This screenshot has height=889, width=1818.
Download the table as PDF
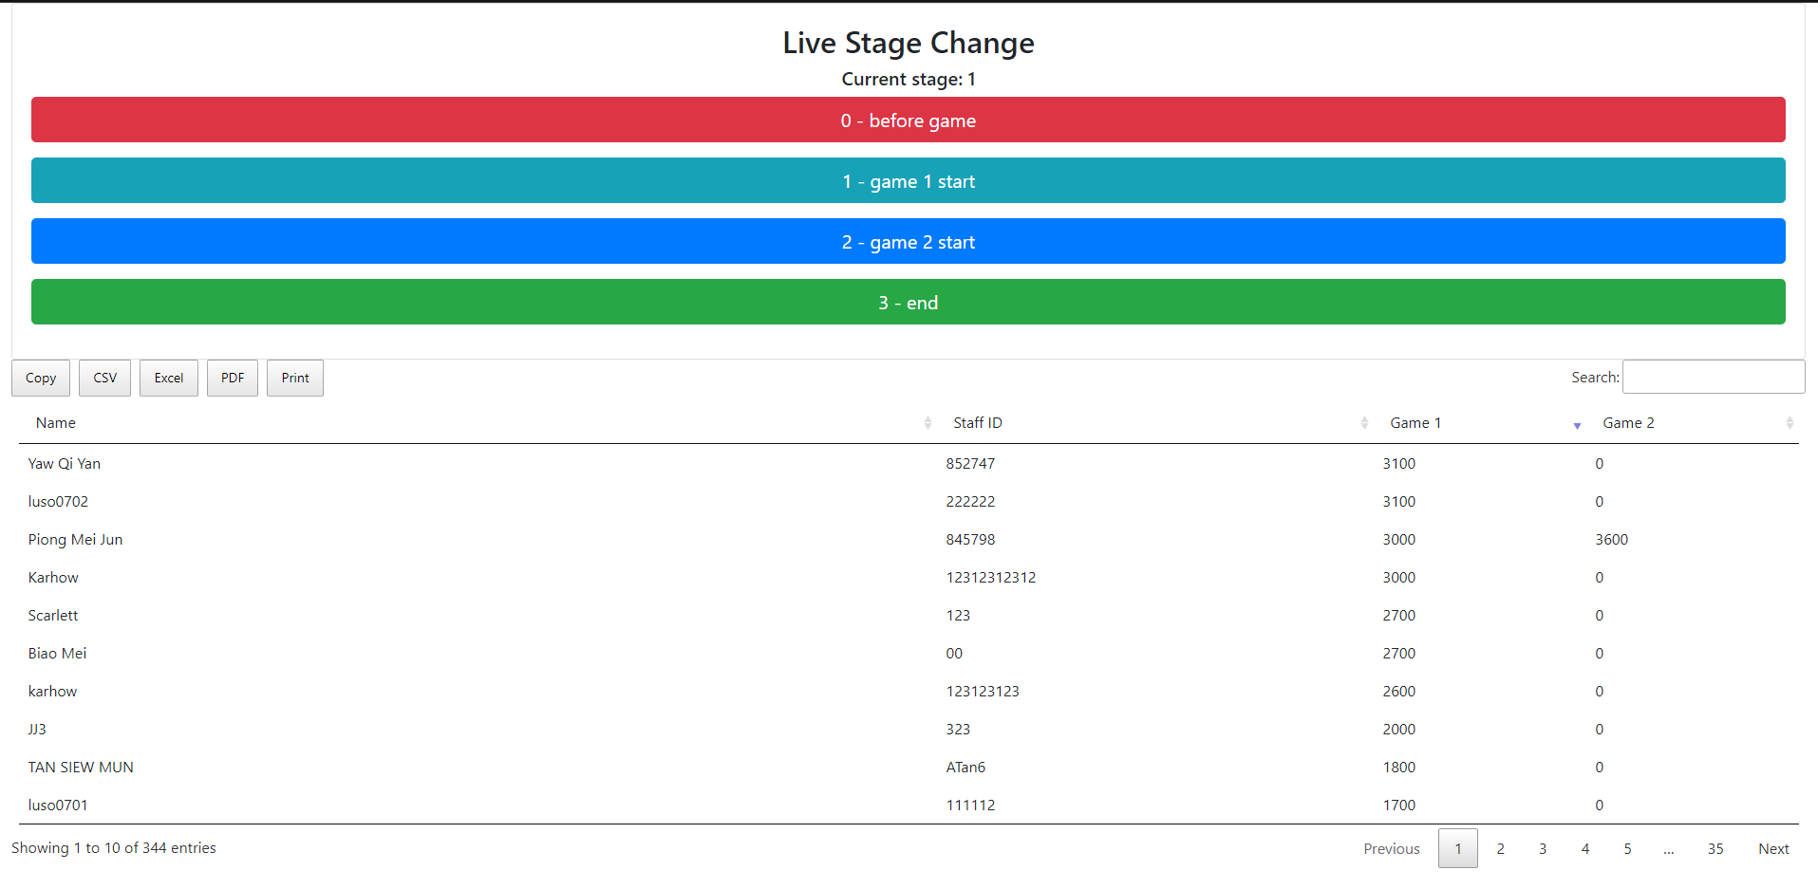[233, 378]
